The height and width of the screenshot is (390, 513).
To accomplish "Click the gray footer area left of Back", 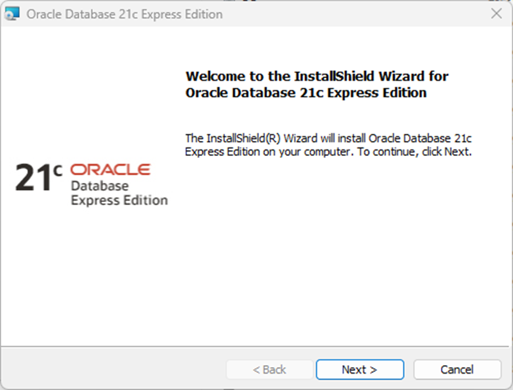I will pos(112,370).
